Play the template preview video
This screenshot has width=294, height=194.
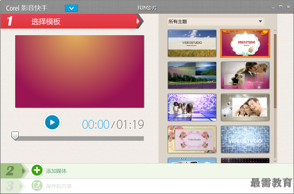(52, 122)
